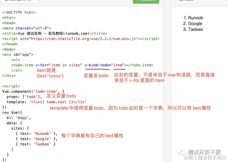This screenshot has width=228, height=162.
Task: Click the vue.min.js script src URL
Action: click(x=83, y=39)
